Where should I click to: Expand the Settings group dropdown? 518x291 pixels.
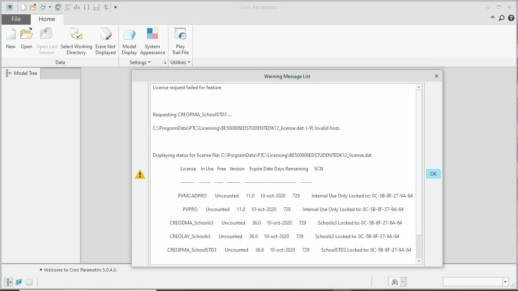coord(140,62)
